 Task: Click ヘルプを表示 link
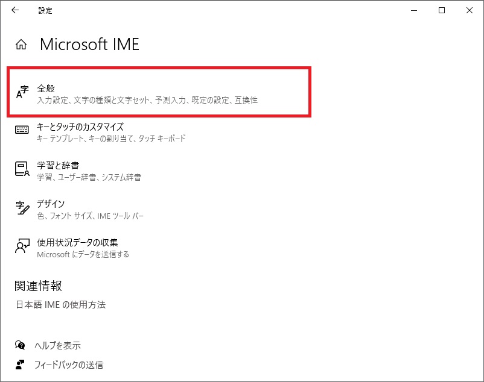click(x=58, y=345)
